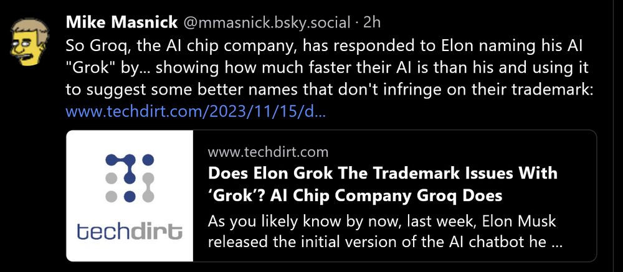
Task: Open the post at the 'So Groq, the AI chip company' line
Action: tap(324, 45)
